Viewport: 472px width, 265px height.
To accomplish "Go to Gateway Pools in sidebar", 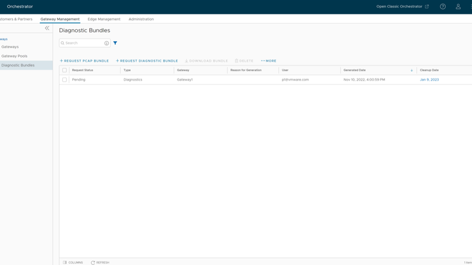I will pos(14,56).
